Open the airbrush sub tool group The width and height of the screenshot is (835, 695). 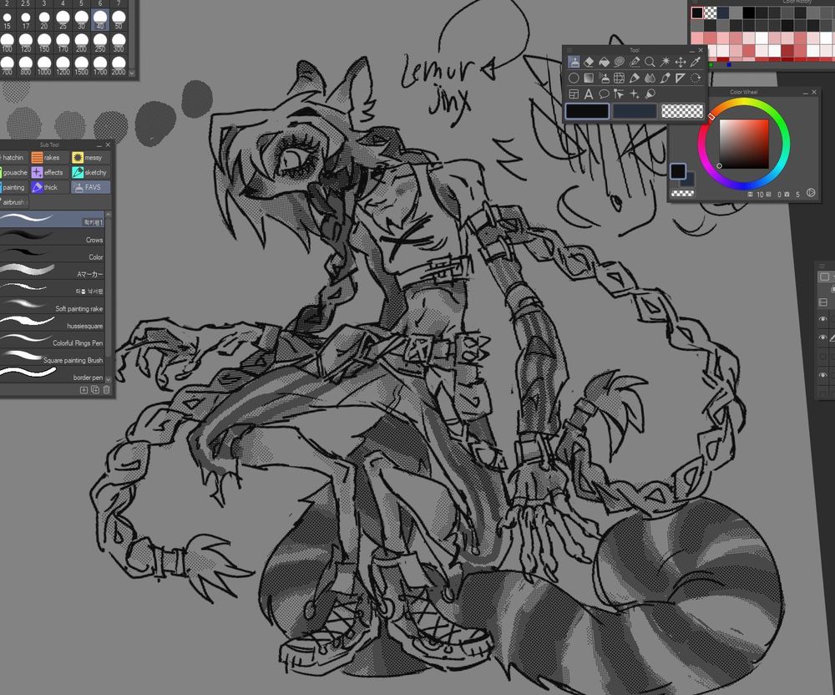pyautogui.click(x=14, y=202)
